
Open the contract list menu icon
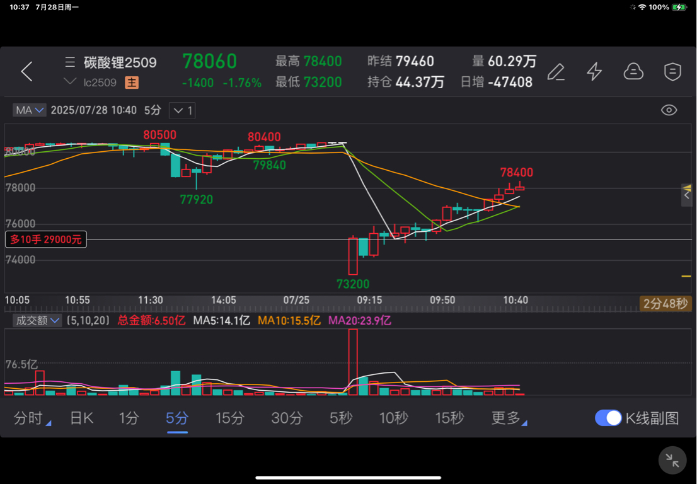(70, 62)
